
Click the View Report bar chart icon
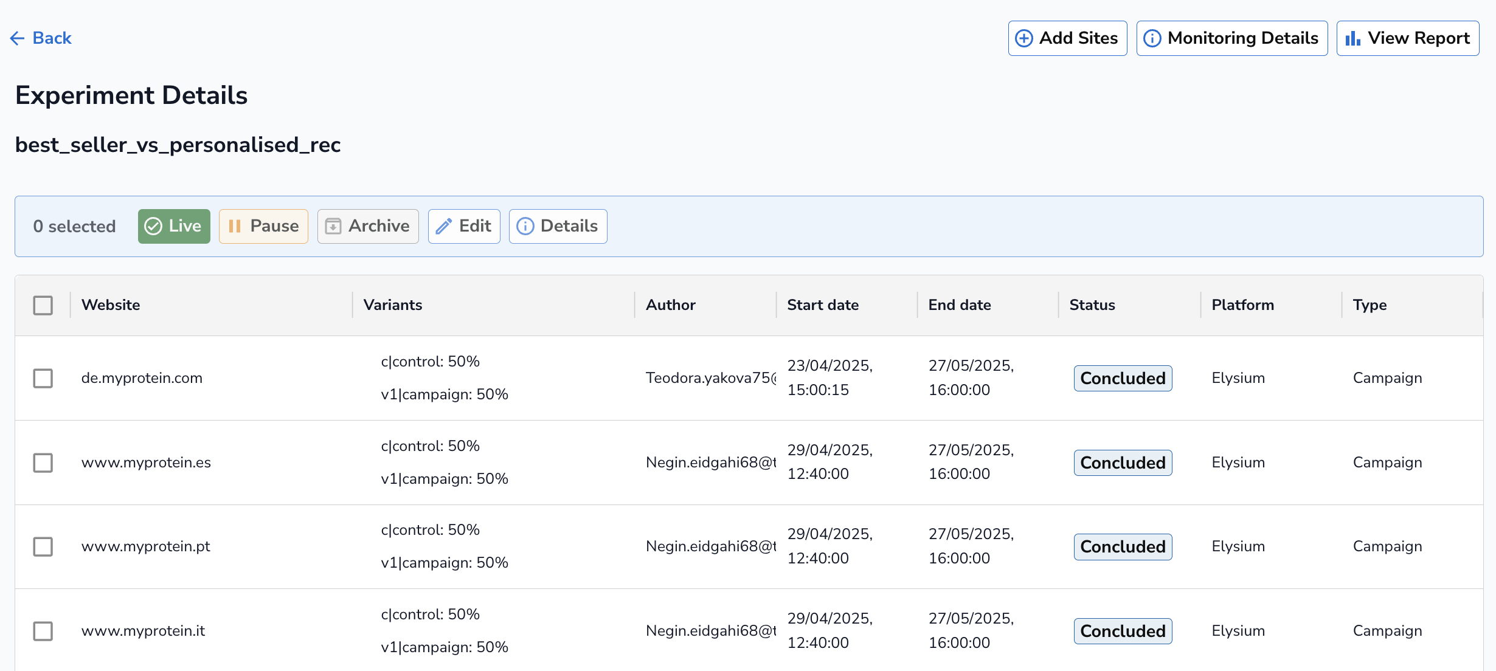(1352, 38)
